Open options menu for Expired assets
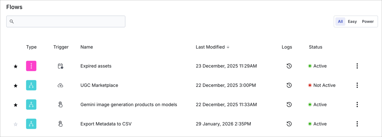Image resolution: width=382 pixels, height=137 pixels. coord(357,66)
